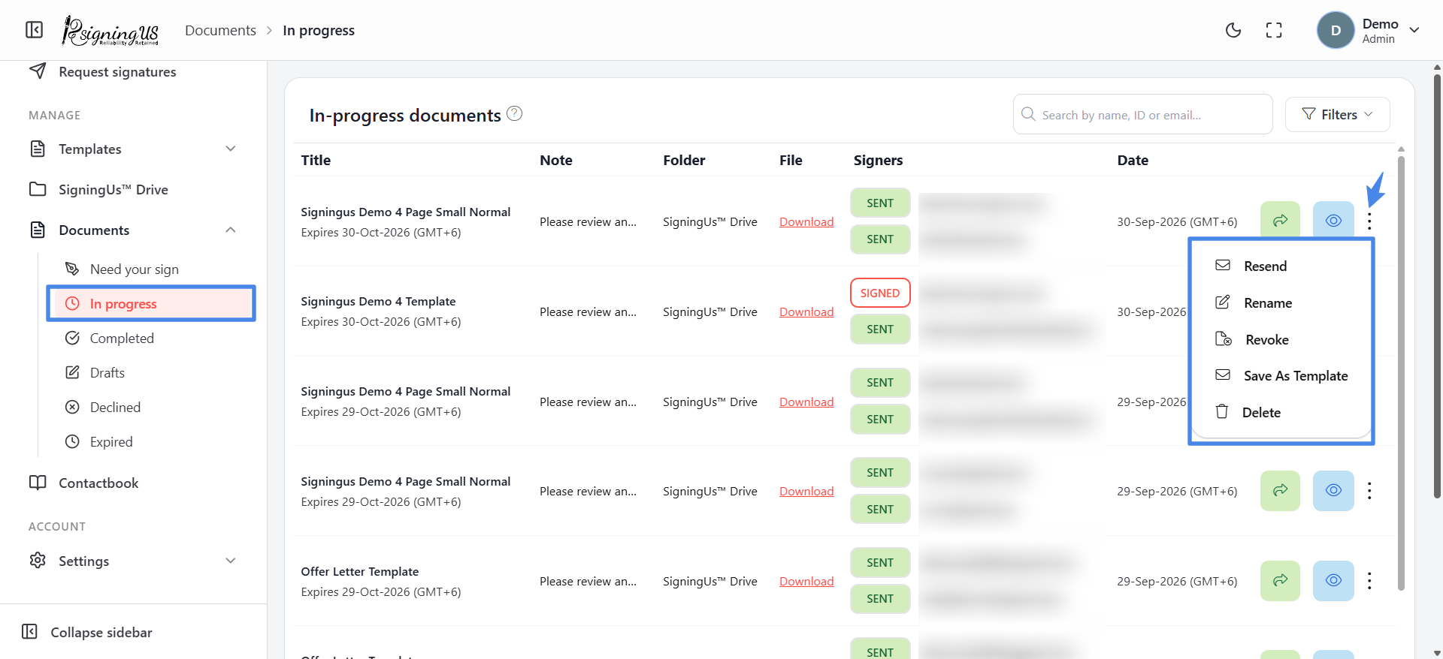Open the Filters dropdown
The width and height of the screenshot is (1443, 659).
pos(1337,114)
